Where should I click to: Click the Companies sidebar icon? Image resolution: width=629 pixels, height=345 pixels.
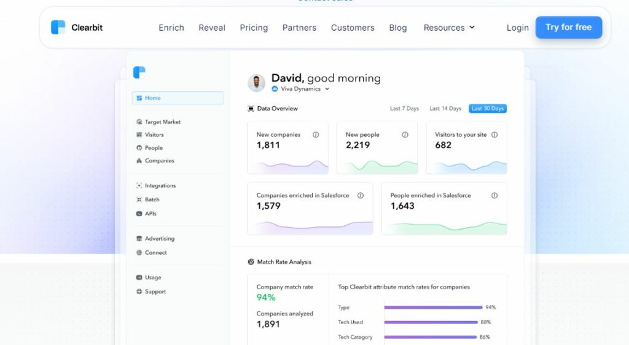[139, 161]
